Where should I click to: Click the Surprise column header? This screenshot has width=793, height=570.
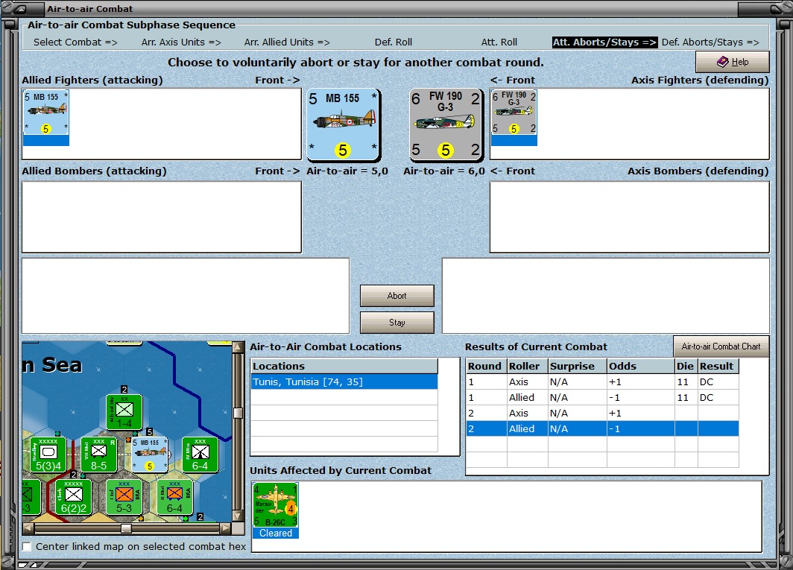pos(578,366)
